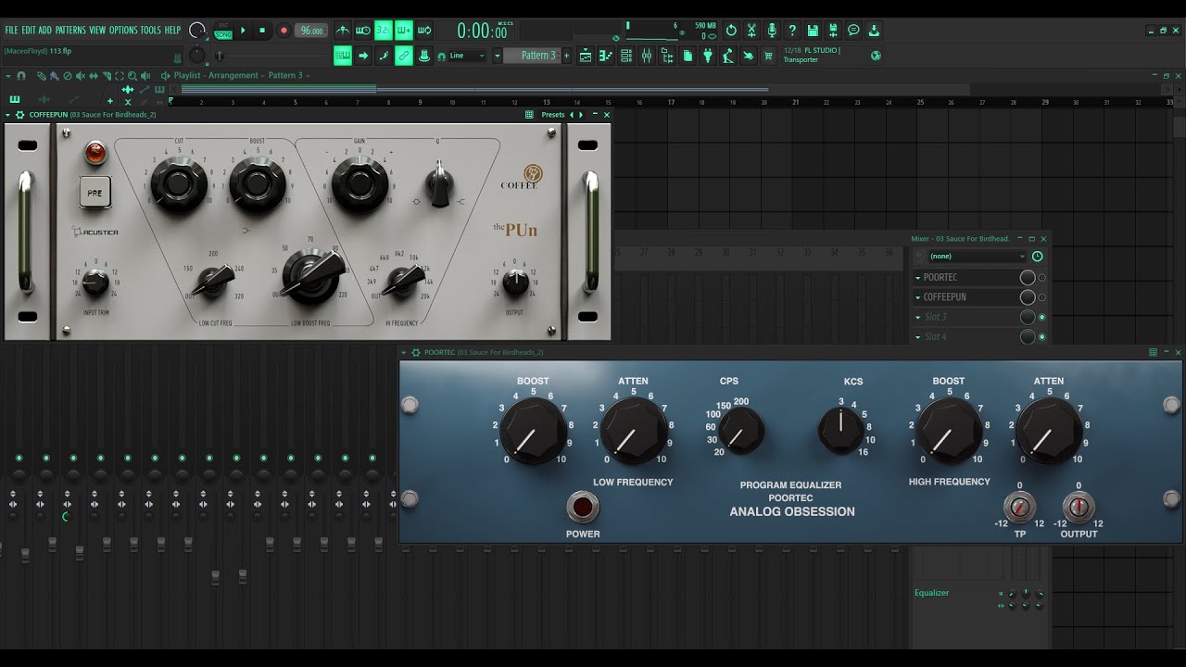Click the Record button

tap(284, 31)
